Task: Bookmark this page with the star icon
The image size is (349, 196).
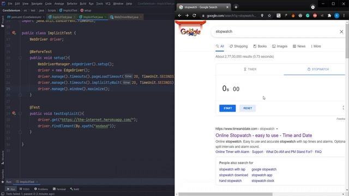Action: pos(269,16)
